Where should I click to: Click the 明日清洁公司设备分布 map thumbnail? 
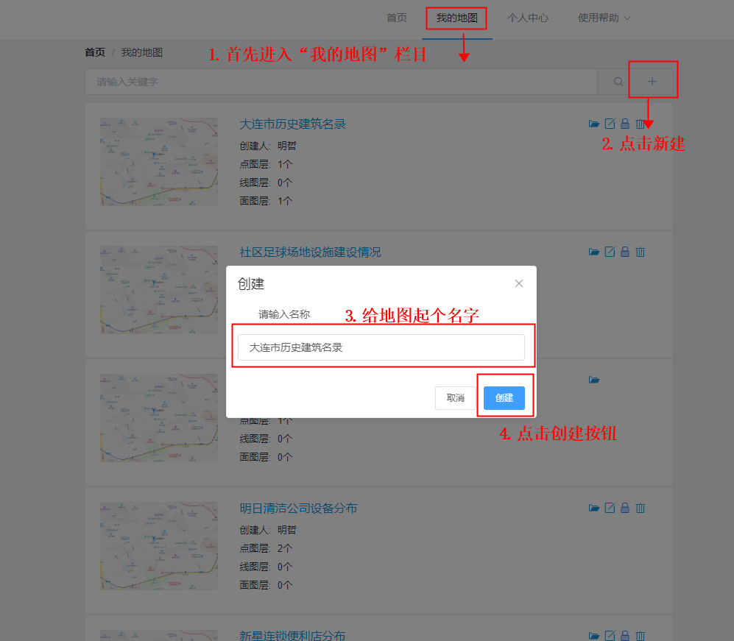click(159, 546)
